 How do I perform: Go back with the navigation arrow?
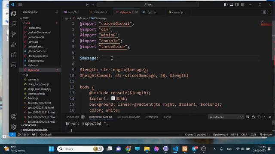[87, 5]
